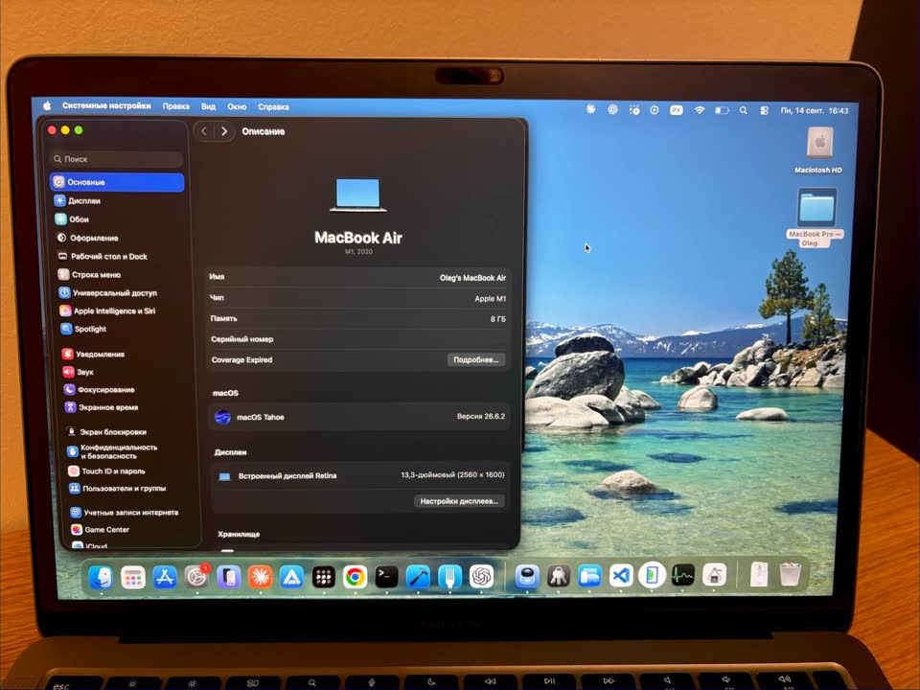Image resolution: width=920 pixels, height=690 pixels.
Task: Open Finder from the Dock
Action: point(102,577)
